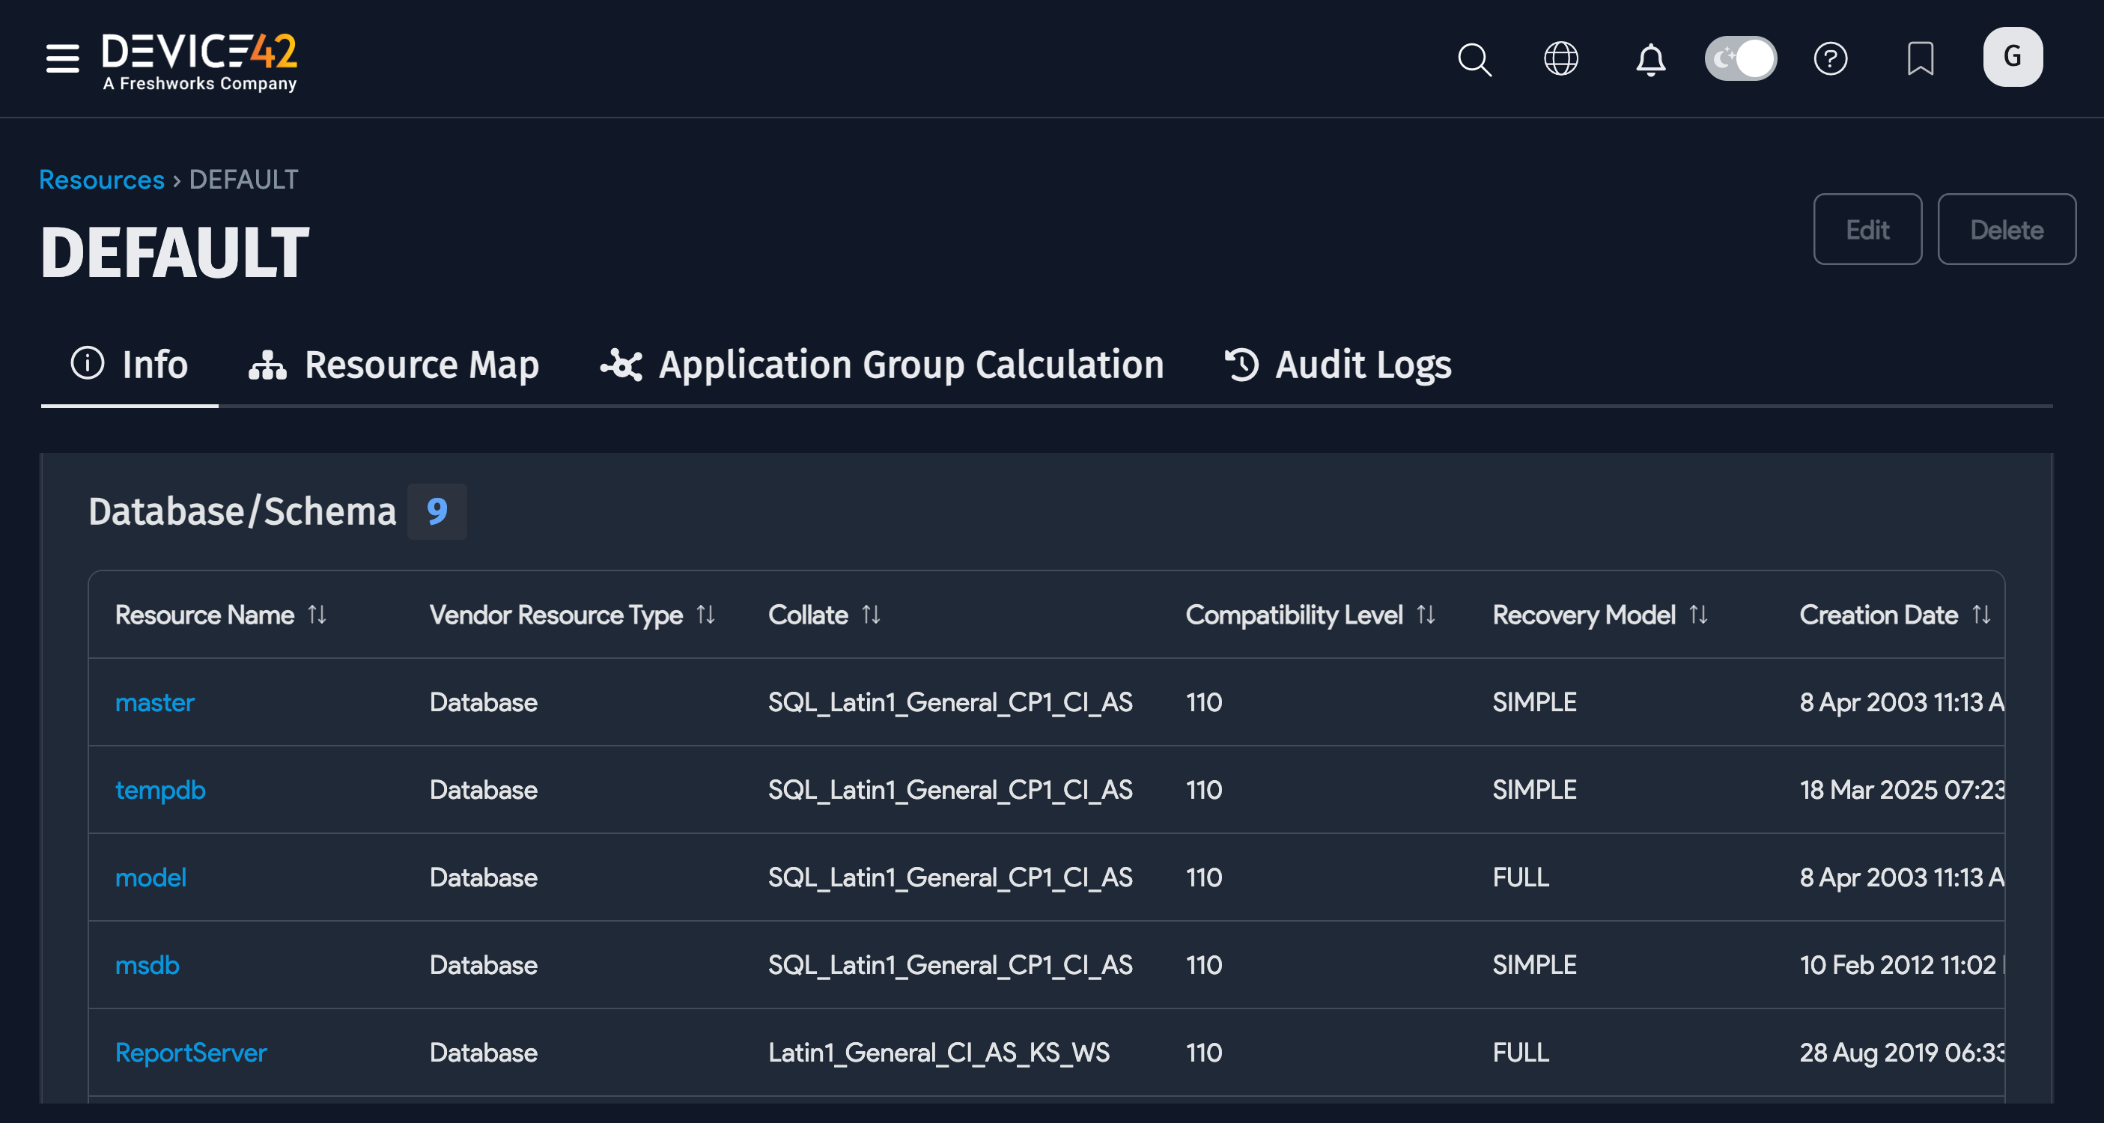Toggle dark mode in the top bar
2104x1123 pixels.
pyautogui.click(x=1741, y=58)
